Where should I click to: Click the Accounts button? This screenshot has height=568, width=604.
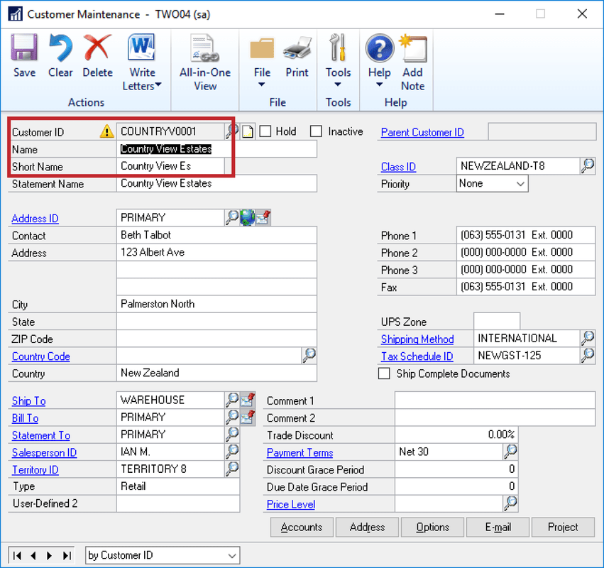pyautogui.click(x=301, y=527)
